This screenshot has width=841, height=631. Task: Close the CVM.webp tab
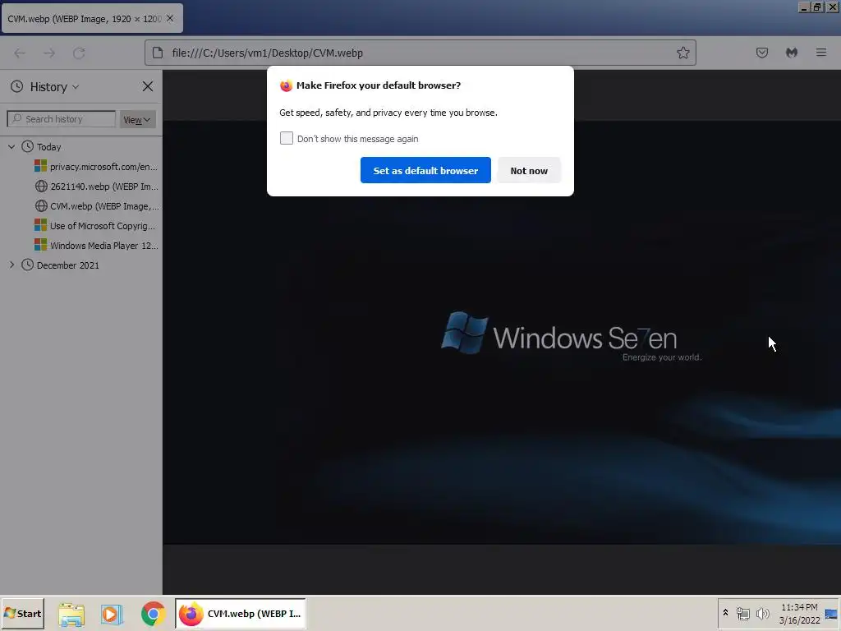(x=170, y=18)
